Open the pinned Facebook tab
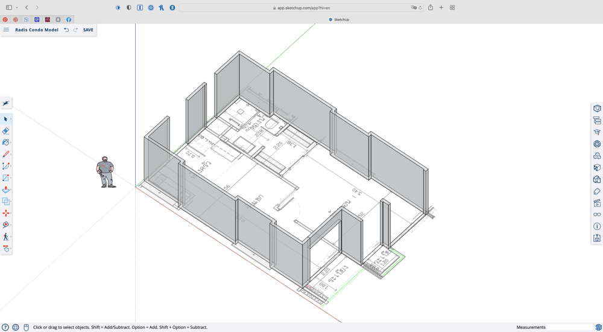 [69, 19]
